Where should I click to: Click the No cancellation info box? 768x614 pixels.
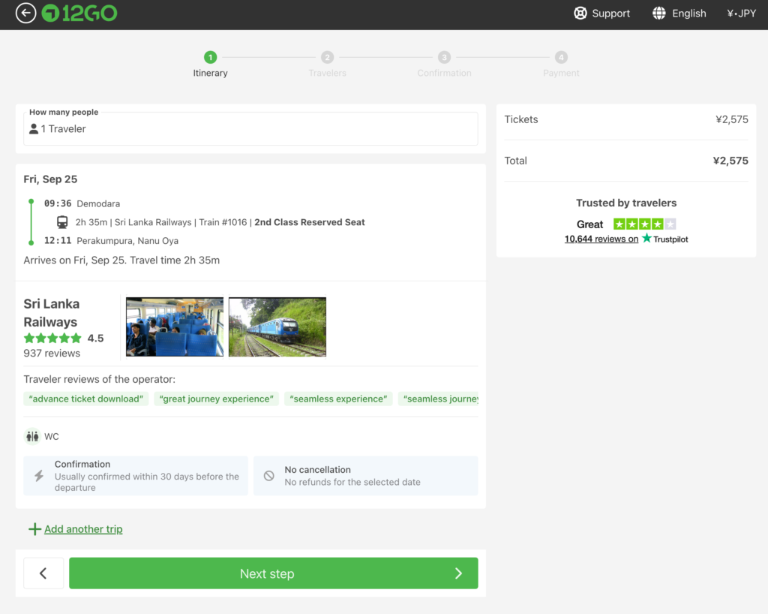366,476
